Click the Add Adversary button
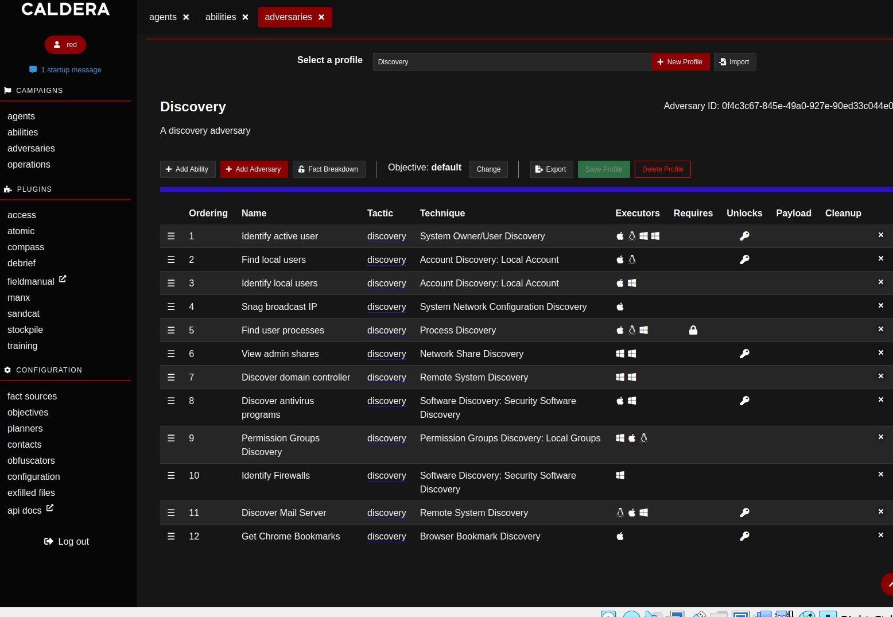This screenshot has width=893, height=617. [254, 169]
